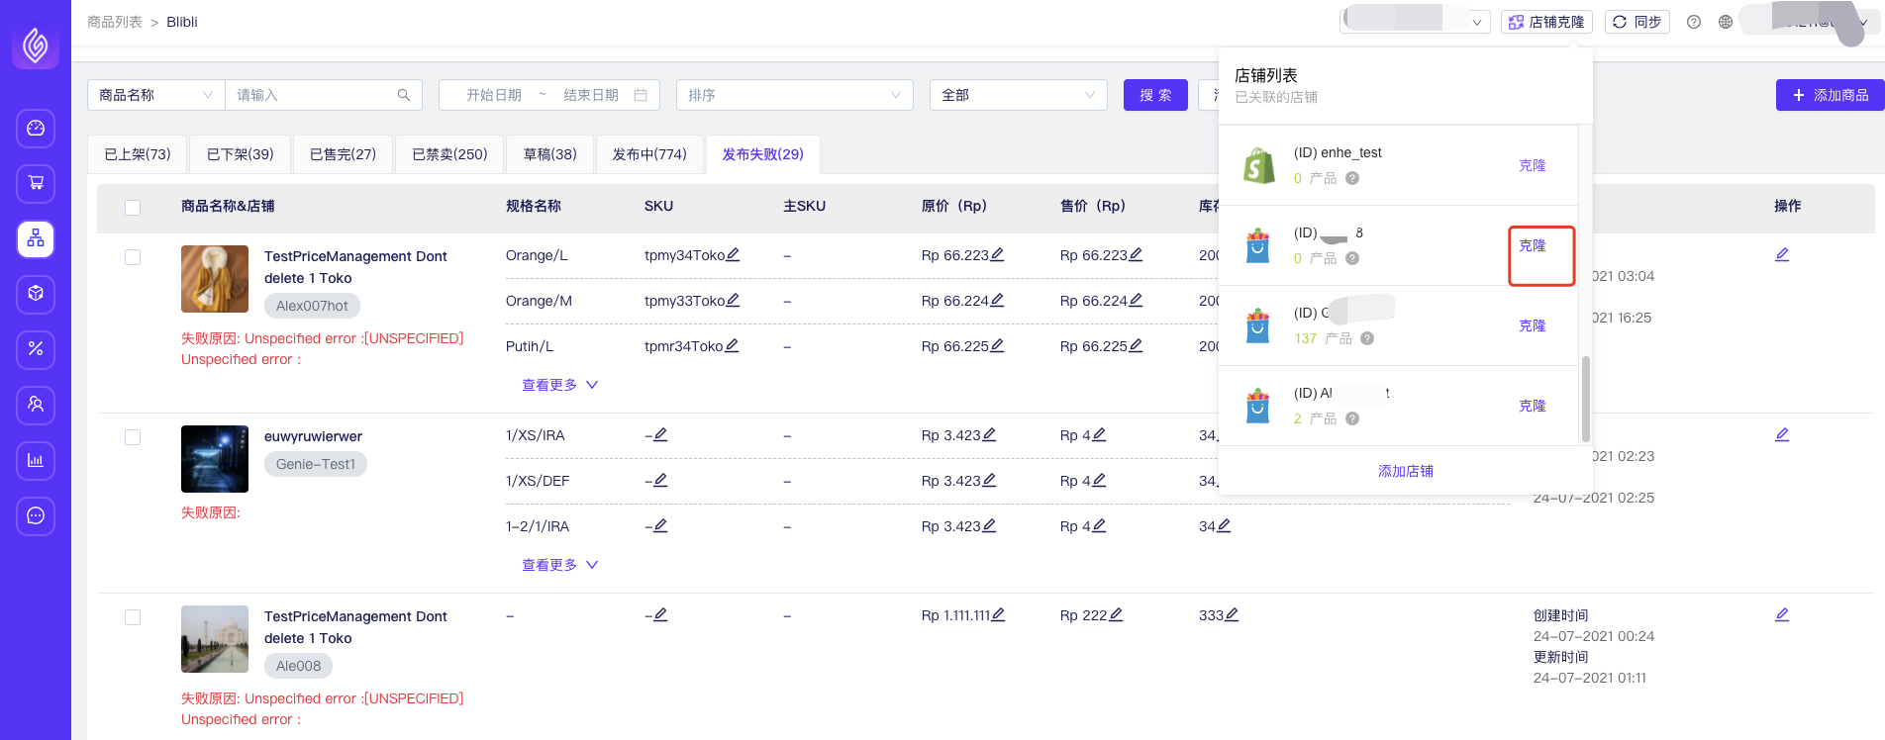Select checkbox for first TestPriceManagement product
The height and width of the screenshot is (740, 1885).
tap(133, 257)
